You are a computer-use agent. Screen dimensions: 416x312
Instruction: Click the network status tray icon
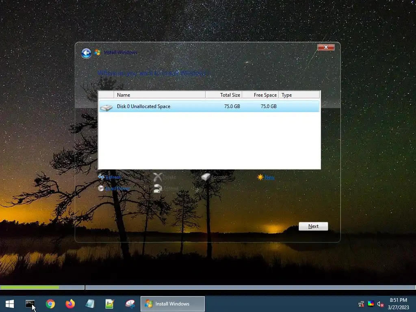[x=361, y=304]
